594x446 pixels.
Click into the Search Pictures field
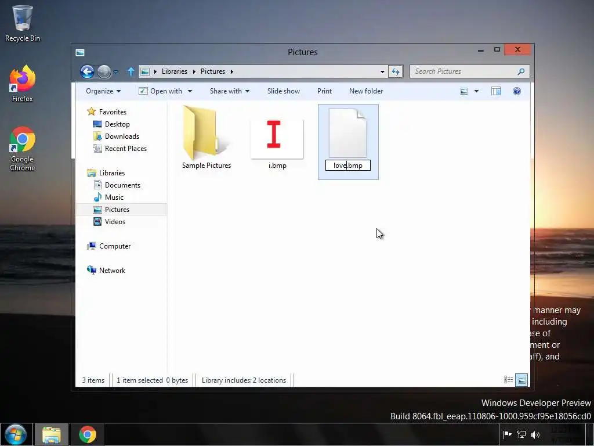(469, 71)
